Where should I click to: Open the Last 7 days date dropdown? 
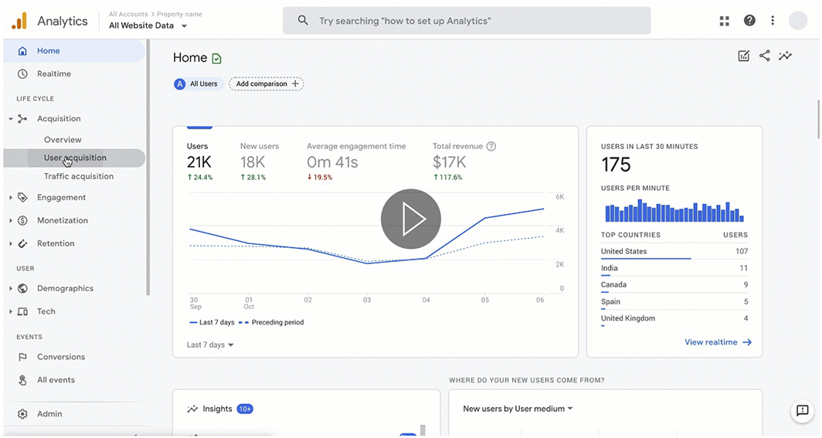tap(210, 345)
